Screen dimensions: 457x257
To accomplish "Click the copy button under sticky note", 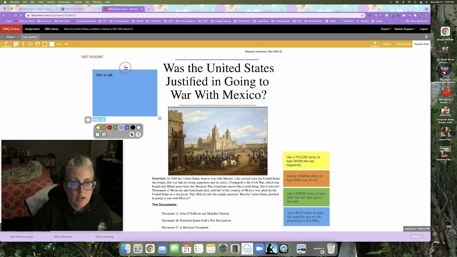I will coord(99,120).
